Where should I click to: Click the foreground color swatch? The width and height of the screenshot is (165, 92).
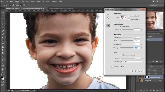pos(2,77)
